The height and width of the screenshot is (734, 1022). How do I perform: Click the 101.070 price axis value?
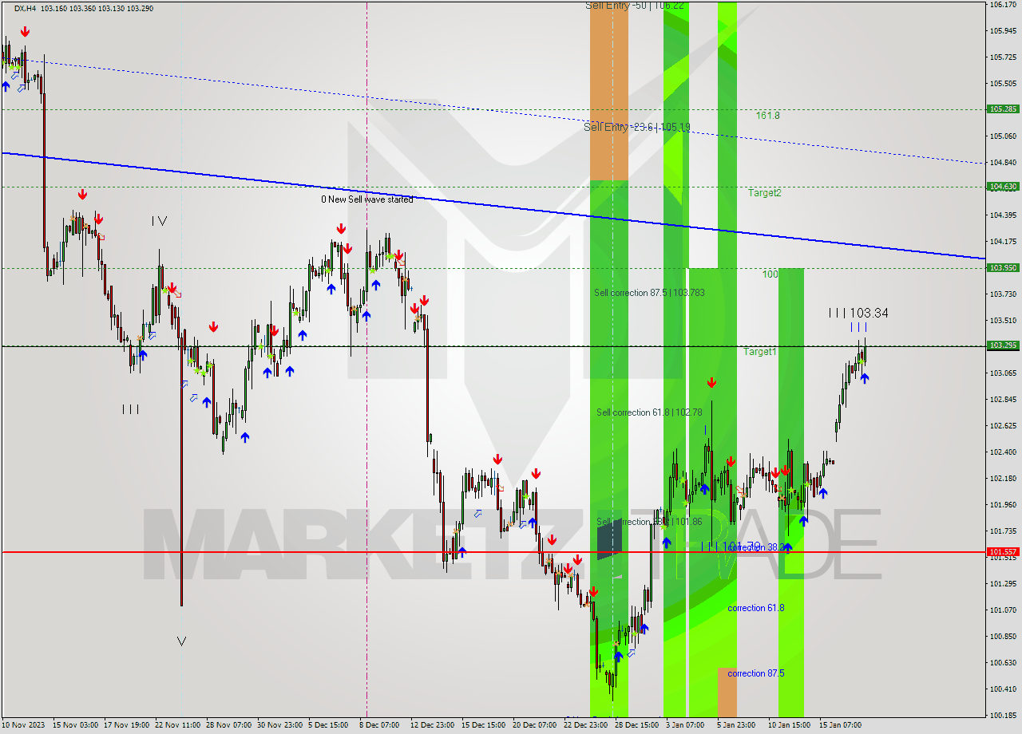tap(1003, 610)
